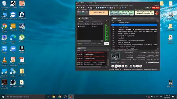Toggle the MIC button
Screen dimensions: 177x99
(106, 43)
